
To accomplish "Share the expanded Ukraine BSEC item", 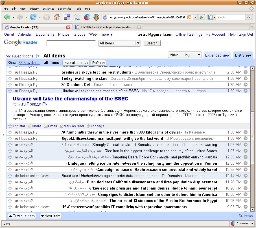I will coord(35,126).
